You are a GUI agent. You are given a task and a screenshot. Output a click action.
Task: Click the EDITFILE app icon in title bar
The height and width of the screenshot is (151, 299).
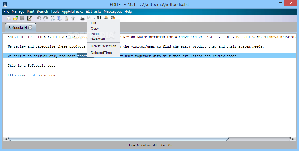pyautogui.click(x=5, y=4)
